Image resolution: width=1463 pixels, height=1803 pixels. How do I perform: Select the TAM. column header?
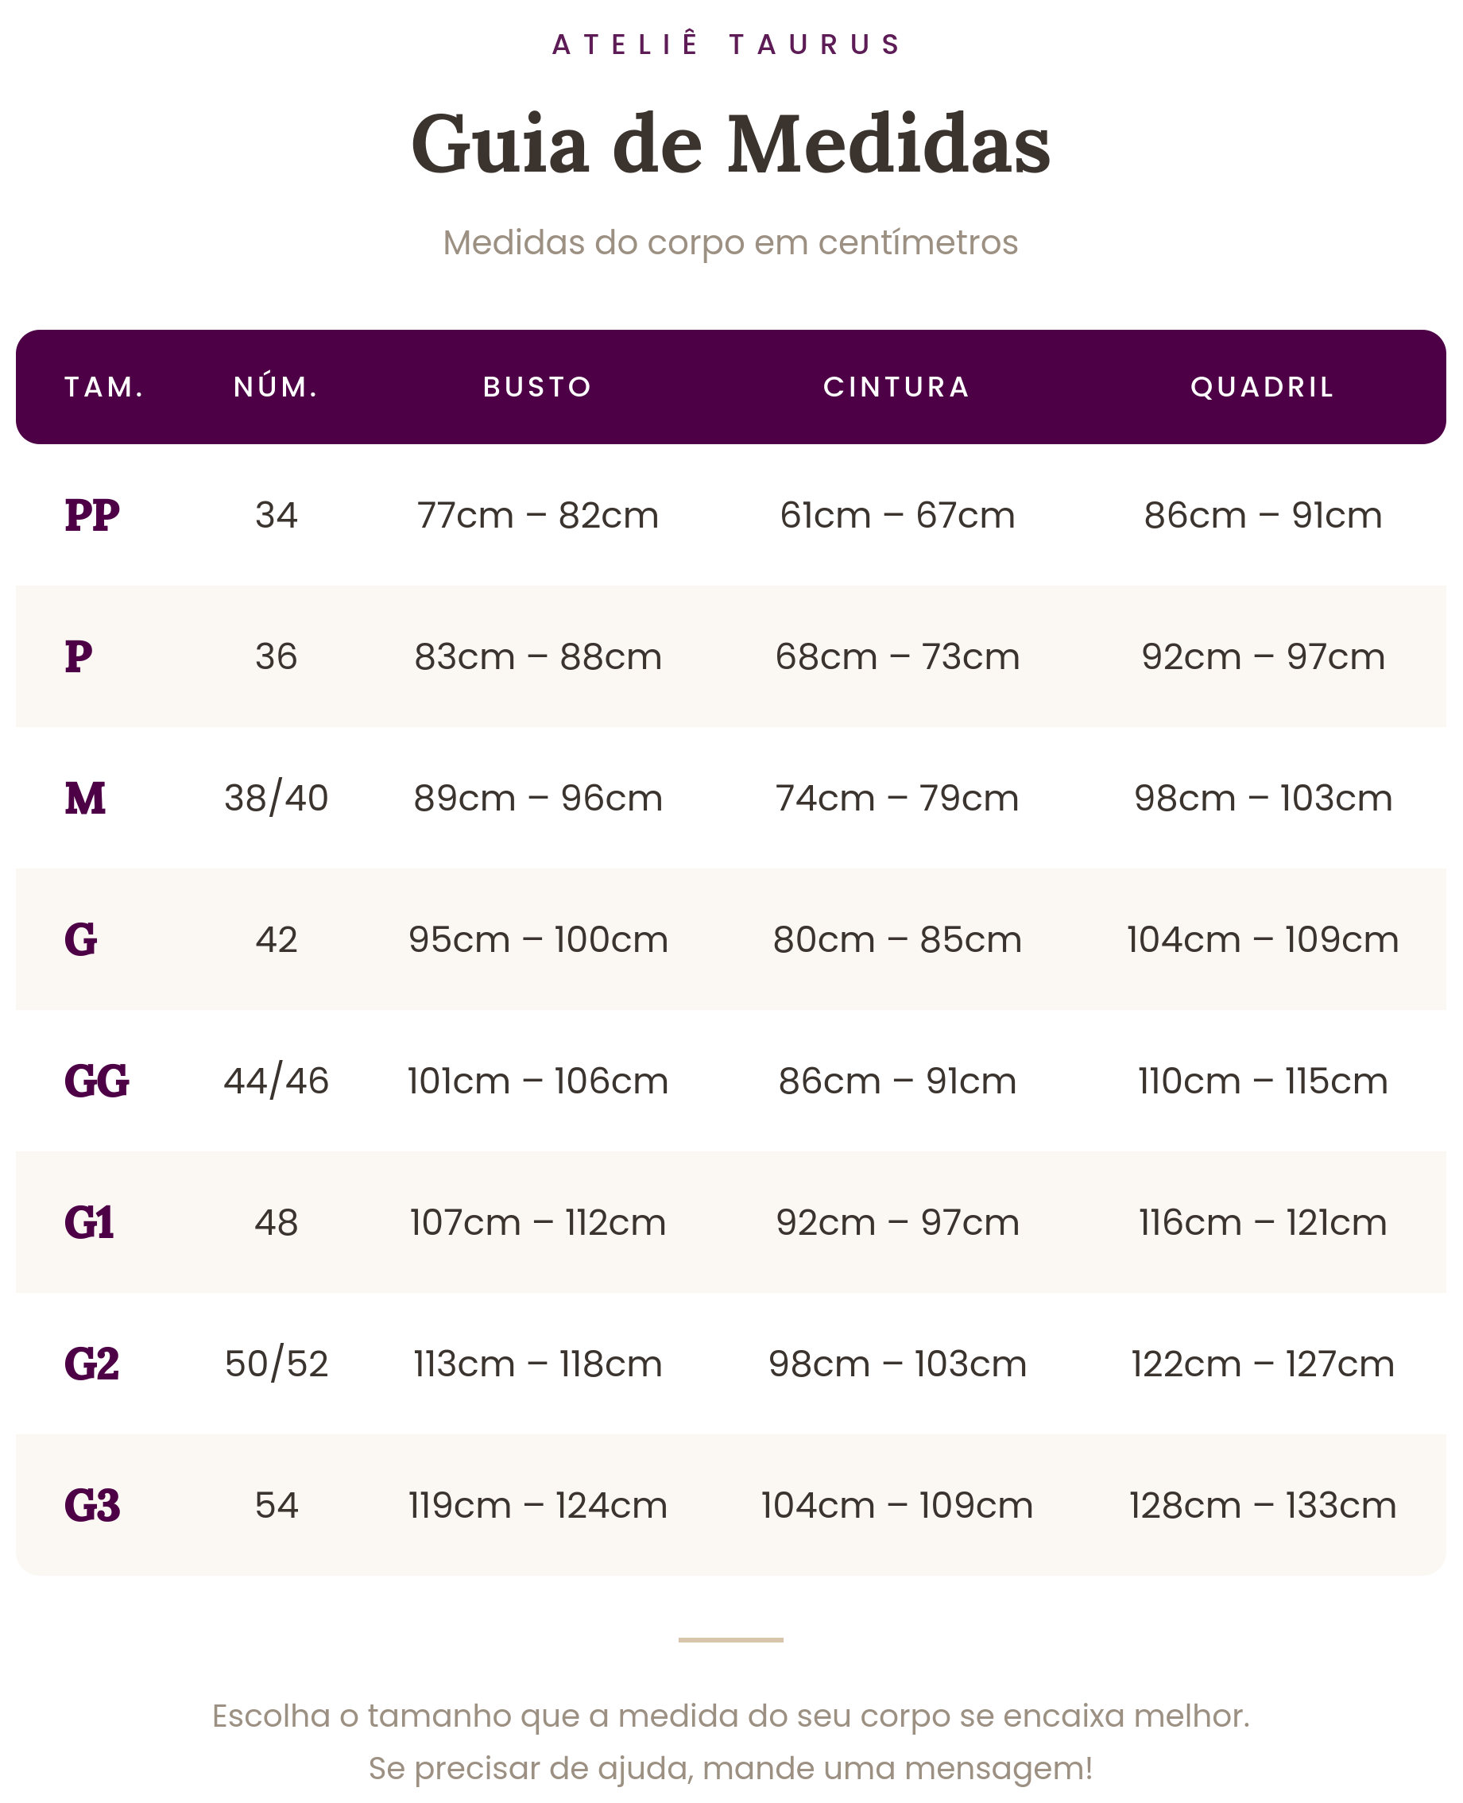click(105, 387)
